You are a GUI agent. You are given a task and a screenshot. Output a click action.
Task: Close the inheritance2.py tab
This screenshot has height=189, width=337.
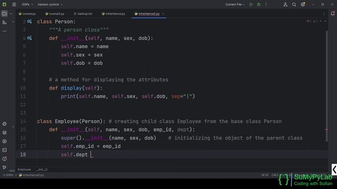coord(163,14)
